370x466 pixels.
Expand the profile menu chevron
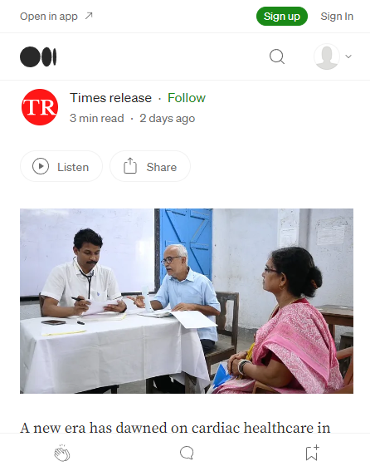(x=348, y=56)
